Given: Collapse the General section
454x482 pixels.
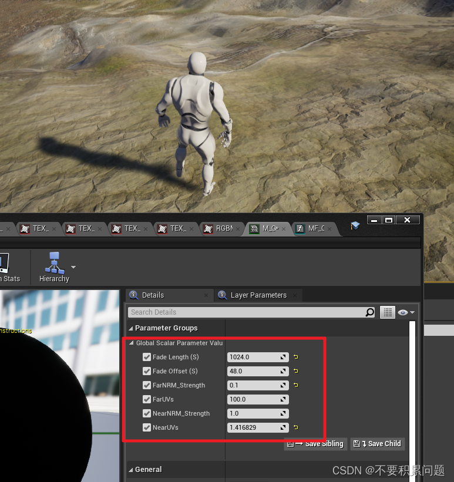Looking at the screenshot, I should pyautogui.click(x=131, y=470).
